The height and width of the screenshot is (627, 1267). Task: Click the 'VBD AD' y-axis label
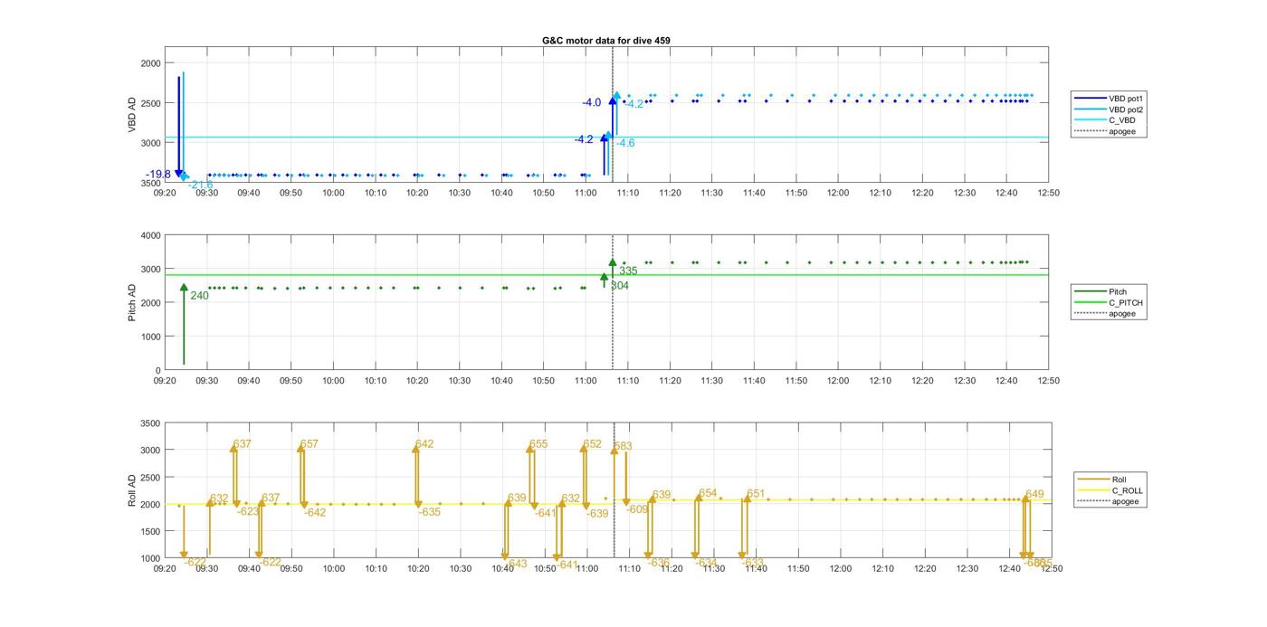click(132, 116)
